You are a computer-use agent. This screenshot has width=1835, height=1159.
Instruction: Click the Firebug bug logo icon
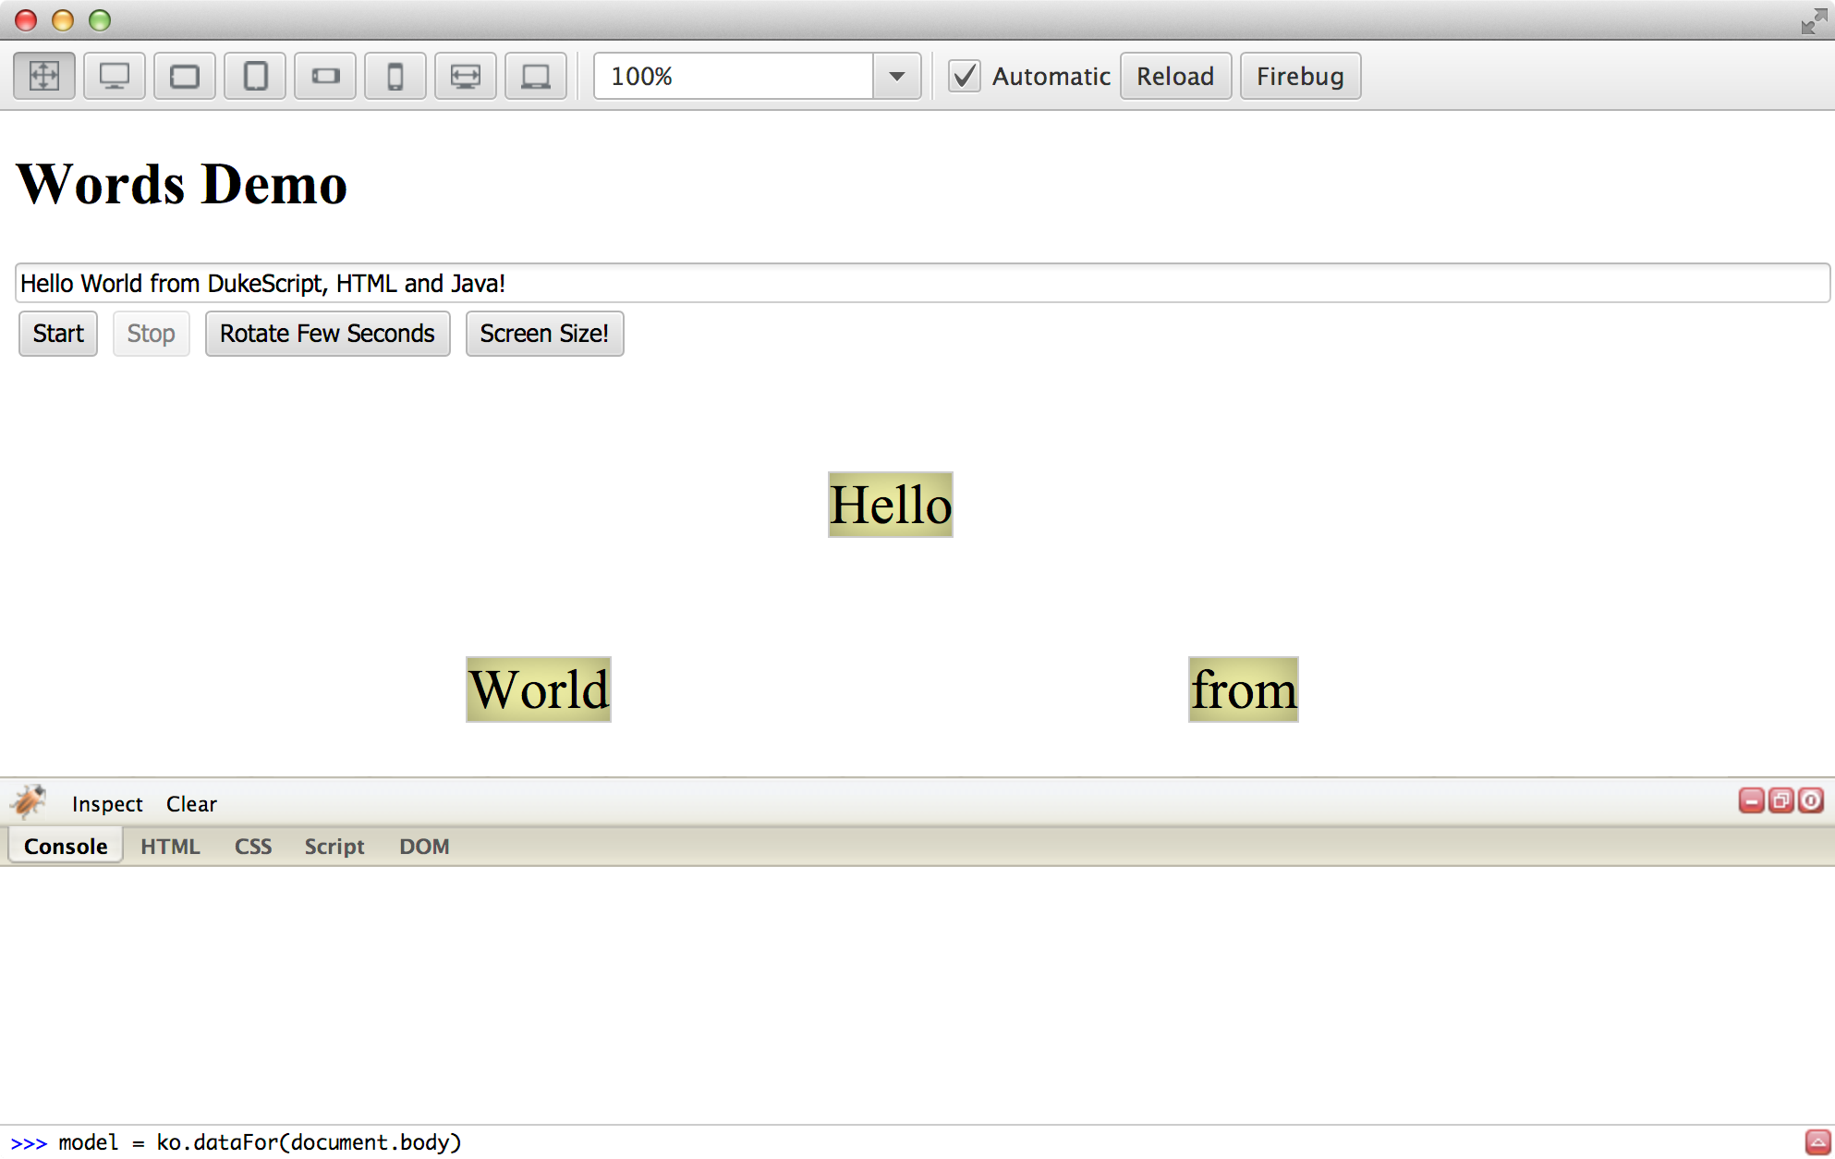pos(29,802)
